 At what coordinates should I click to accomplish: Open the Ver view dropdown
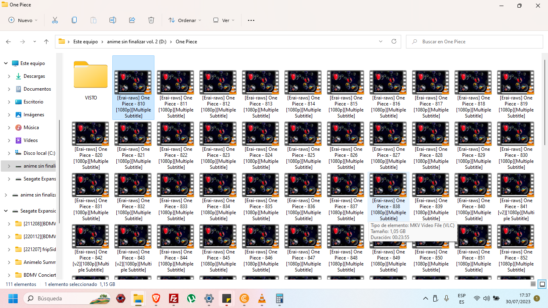pos(224,20)
